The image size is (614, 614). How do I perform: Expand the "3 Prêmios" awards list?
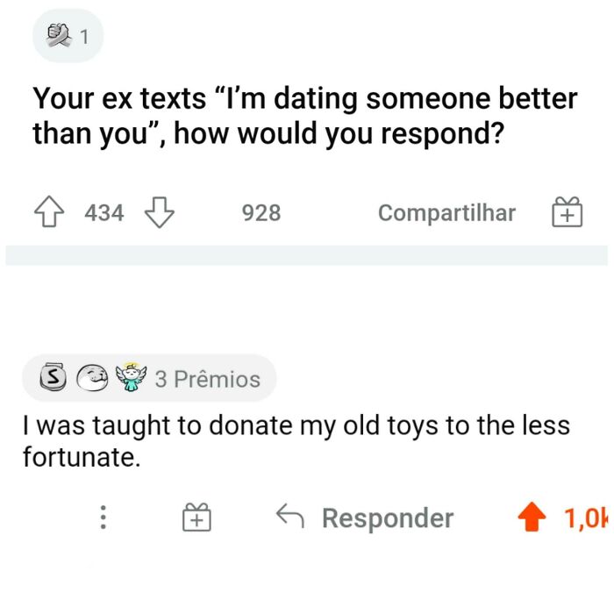(208, 379)
